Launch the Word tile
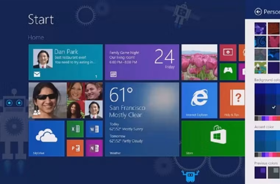The width and height of the screenshot is (280, 184). 94,129
